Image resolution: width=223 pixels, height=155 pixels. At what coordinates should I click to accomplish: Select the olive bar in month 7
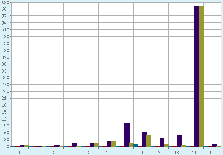coord(131,145)
